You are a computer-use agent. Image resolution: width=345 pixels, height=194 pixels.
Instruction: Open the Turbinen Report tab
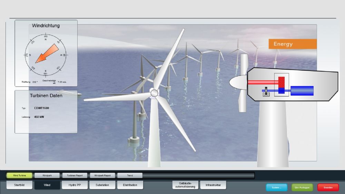pos(75,175)
